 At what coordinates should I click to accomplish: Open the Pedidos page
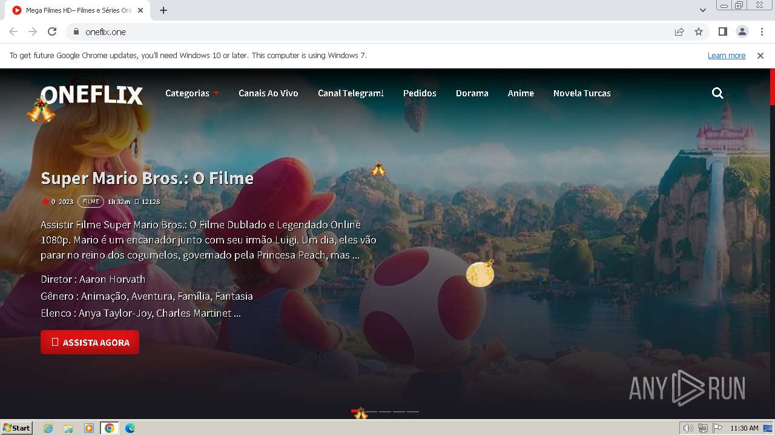[x=420, y=93]
